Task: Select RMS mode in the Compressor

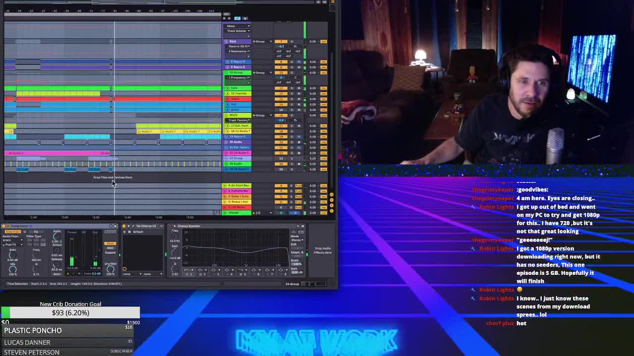Action: pos(110,248)
